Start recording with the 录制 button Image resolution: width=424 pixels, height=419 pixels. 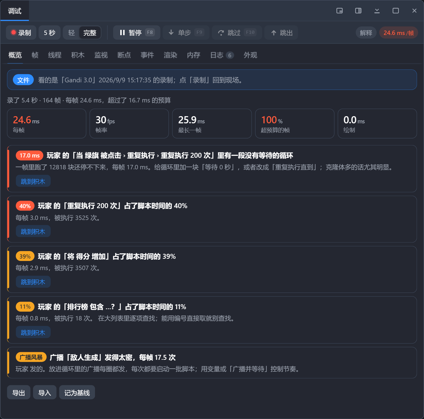21,33
